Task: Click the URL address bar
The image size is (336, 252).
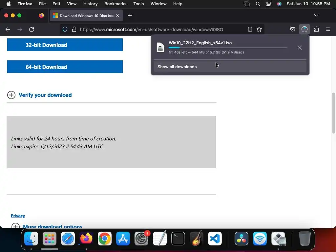Action: 162,29
